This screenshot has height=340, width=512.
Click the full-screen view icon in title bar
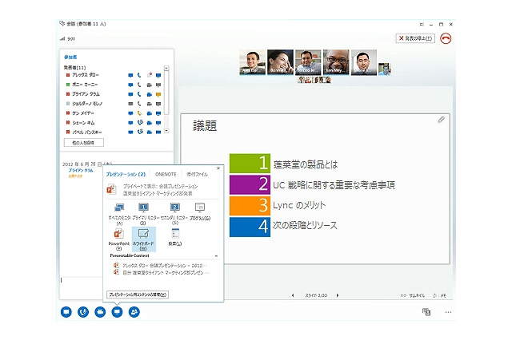coord(422,25)
